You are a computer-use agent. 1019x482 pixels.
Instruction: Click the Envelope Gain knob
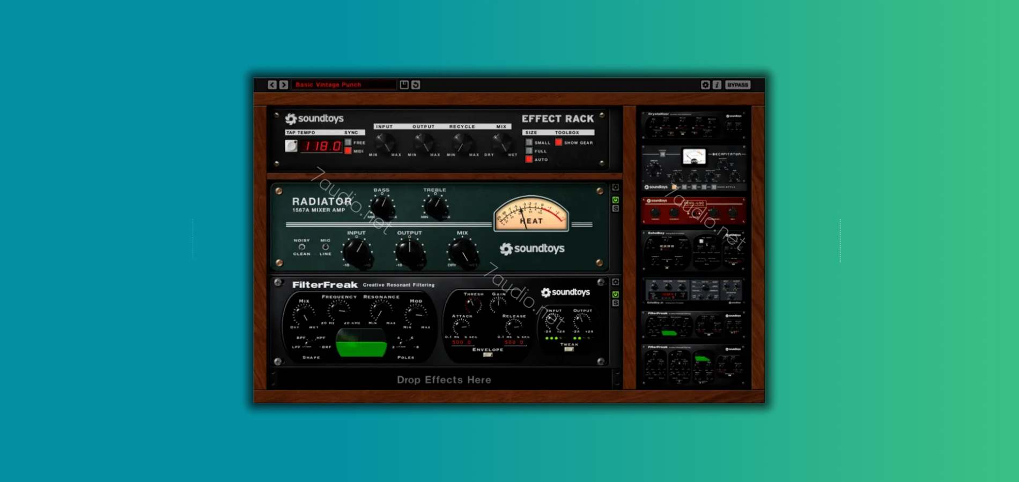(x=498, y=305)
